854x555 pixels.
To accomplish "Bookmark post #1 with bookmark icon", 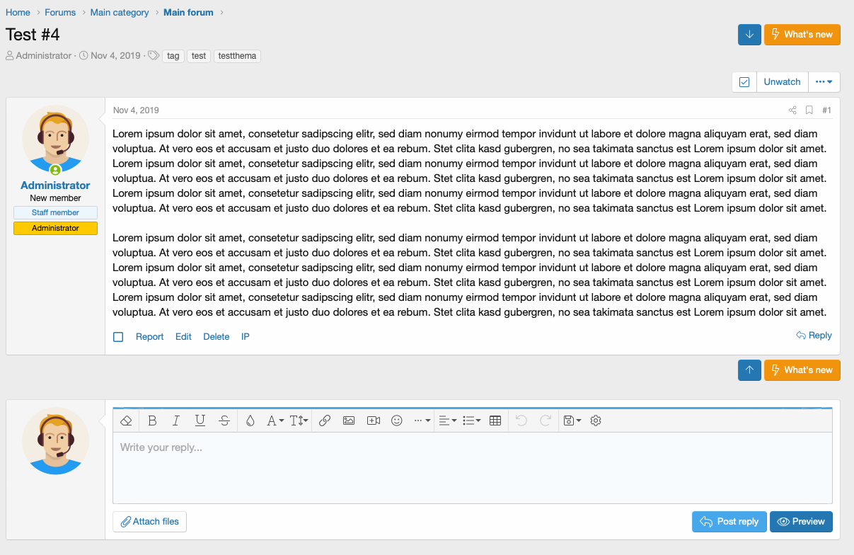I will (809, 110).
